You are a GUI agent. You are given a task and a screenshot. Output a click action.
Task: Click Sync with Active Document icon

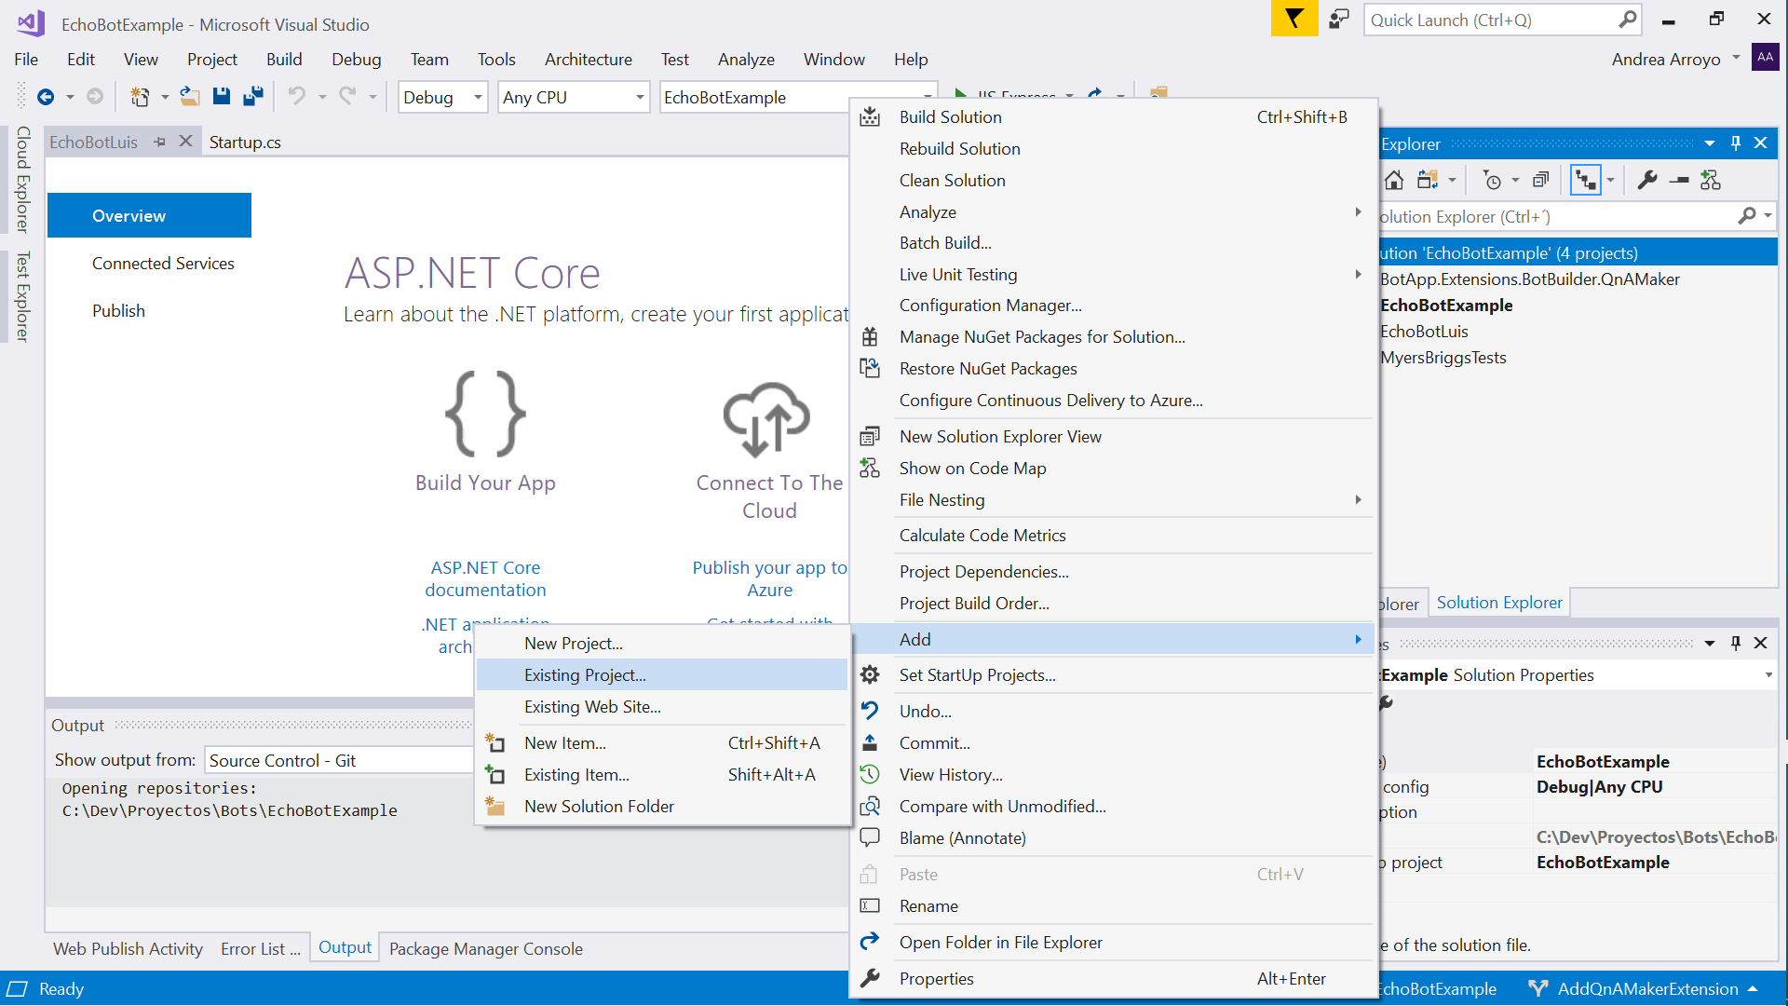coord(1428,181)
